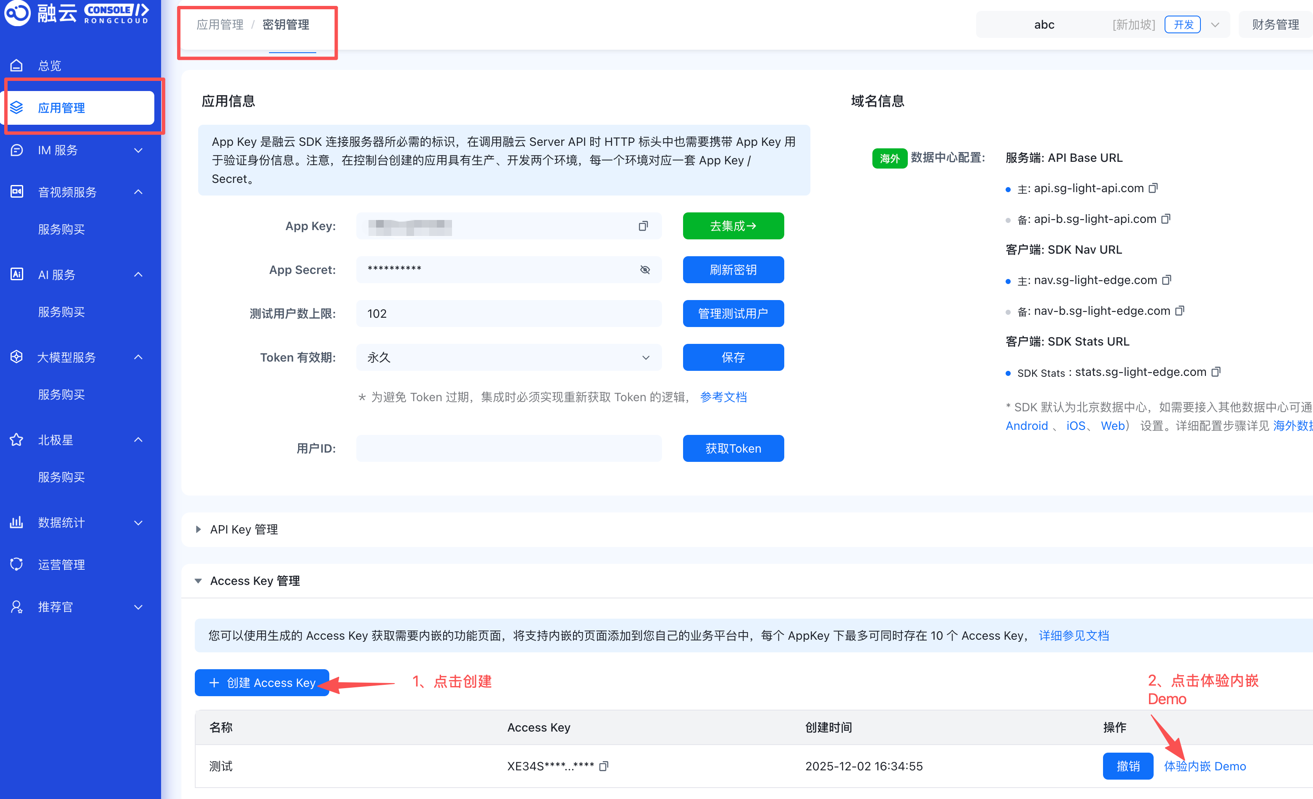Open 服务购买 under 大模型服务

61,394
